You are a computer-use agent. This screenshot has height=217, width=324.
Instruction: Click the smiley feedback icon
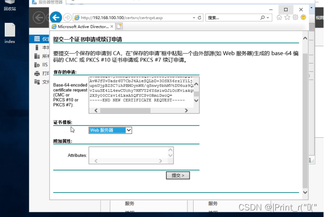pos(303,17)
